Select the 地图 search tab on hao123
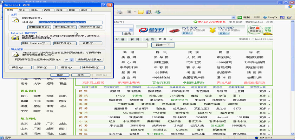The width and height of the screenshot is (295, 140). coord(149,39)
